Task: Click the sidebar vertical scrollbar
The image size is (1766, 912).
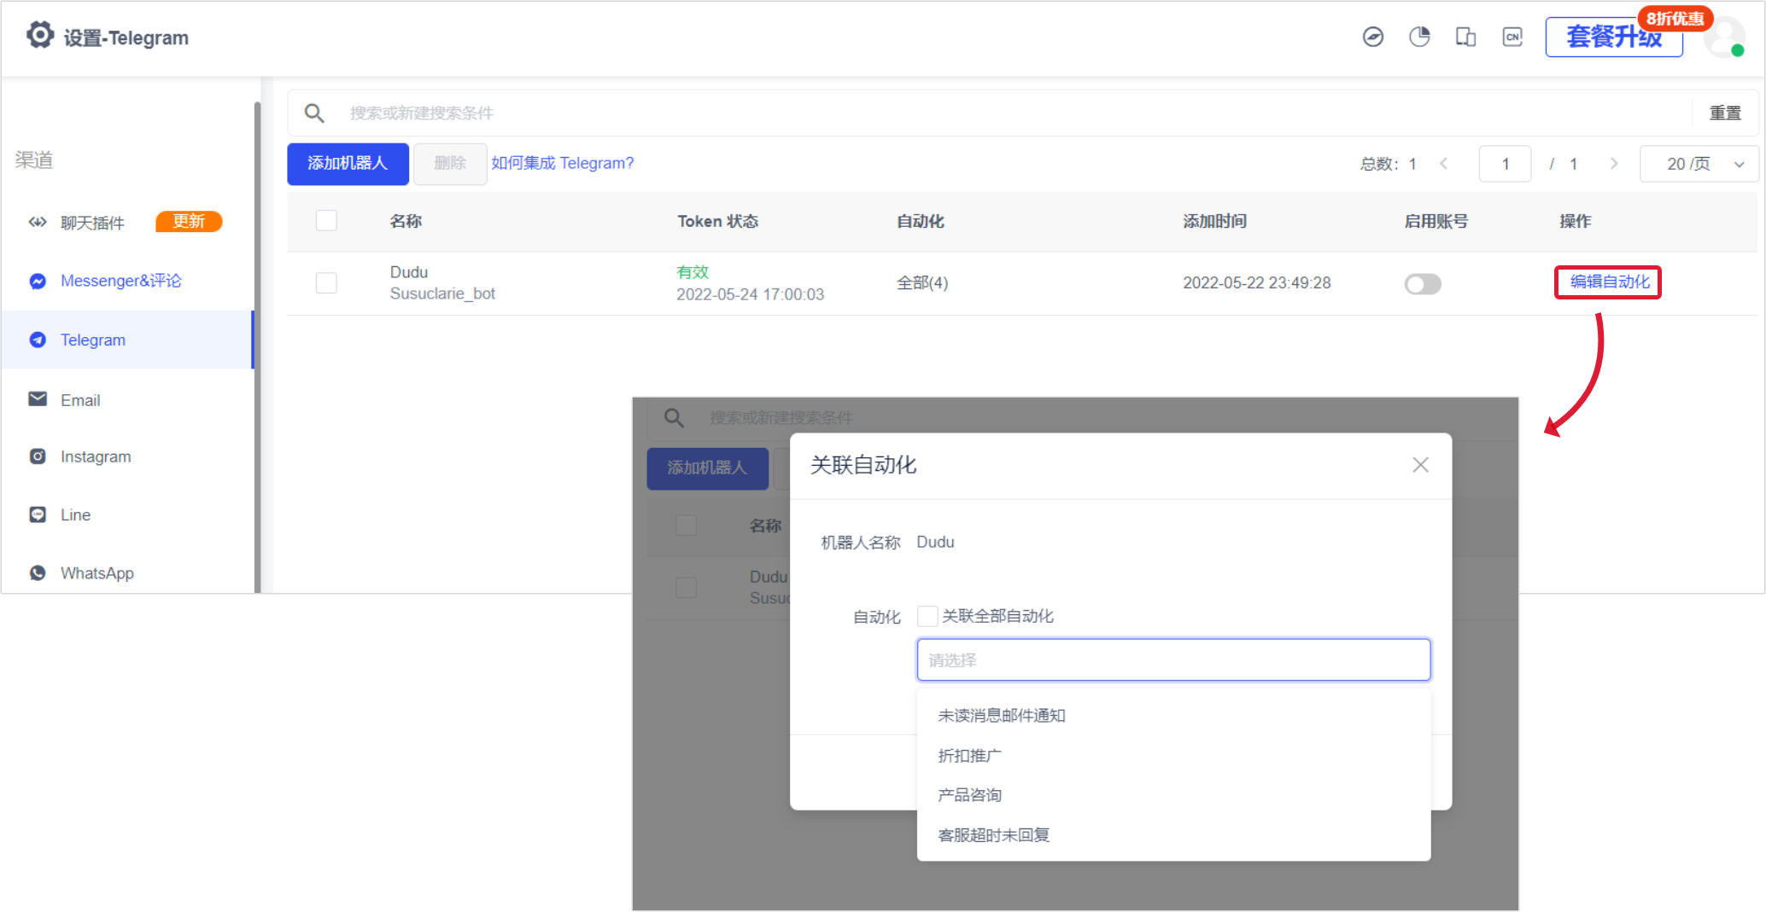Action: (257, 346)
